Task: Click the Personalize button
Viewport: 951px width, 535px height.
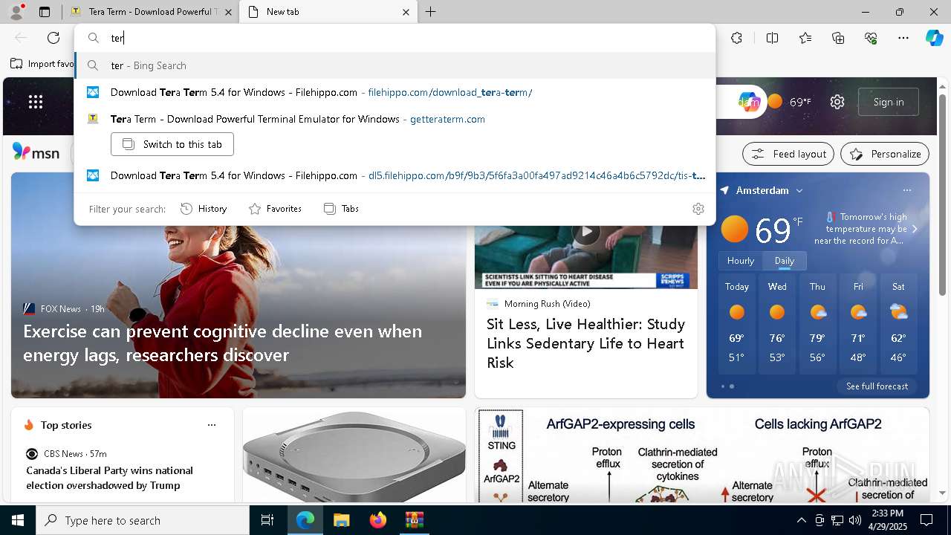Action: point(885,154)
